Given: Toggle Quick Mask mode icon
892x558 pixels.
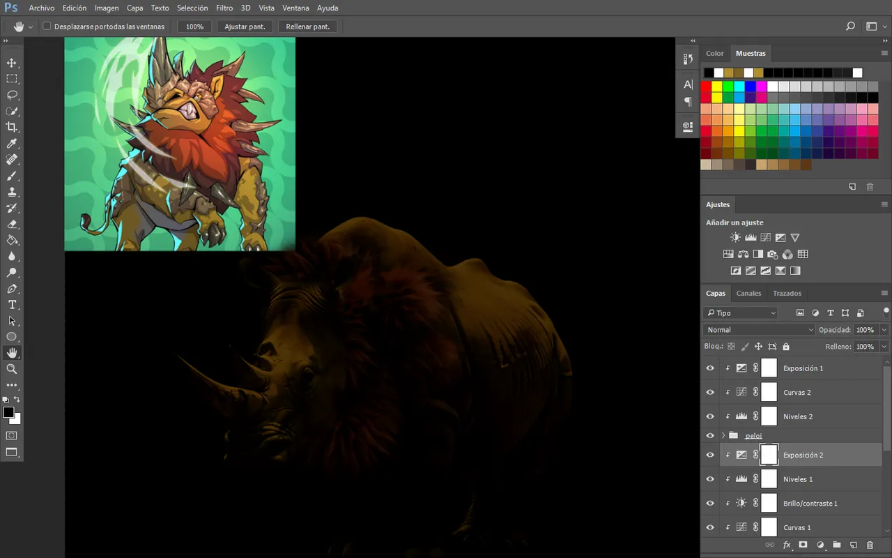Looking at the screenshot, I should click(x=12, y=436).
